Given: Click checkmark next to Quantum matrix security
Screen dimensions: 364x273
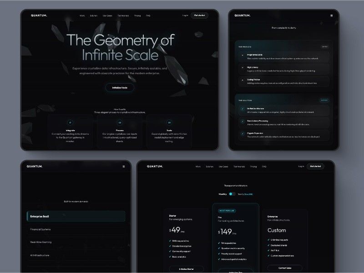Looking at the screenshot, I should [219, 248].
